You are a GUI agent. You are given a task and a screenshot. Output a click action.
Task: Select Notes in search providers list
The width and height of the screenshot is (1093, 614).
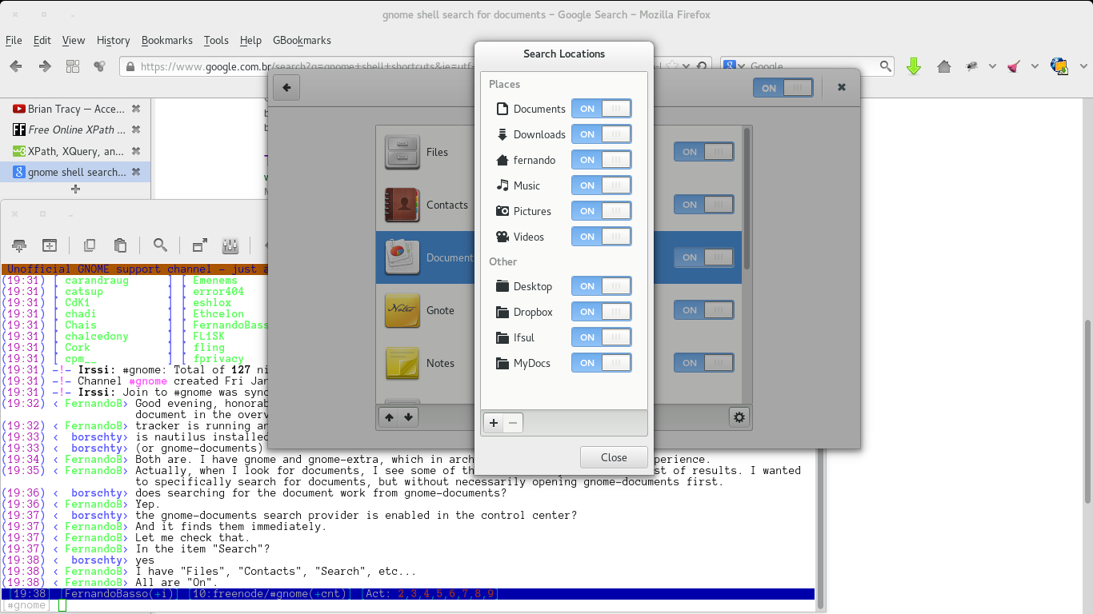coord(559,363)
